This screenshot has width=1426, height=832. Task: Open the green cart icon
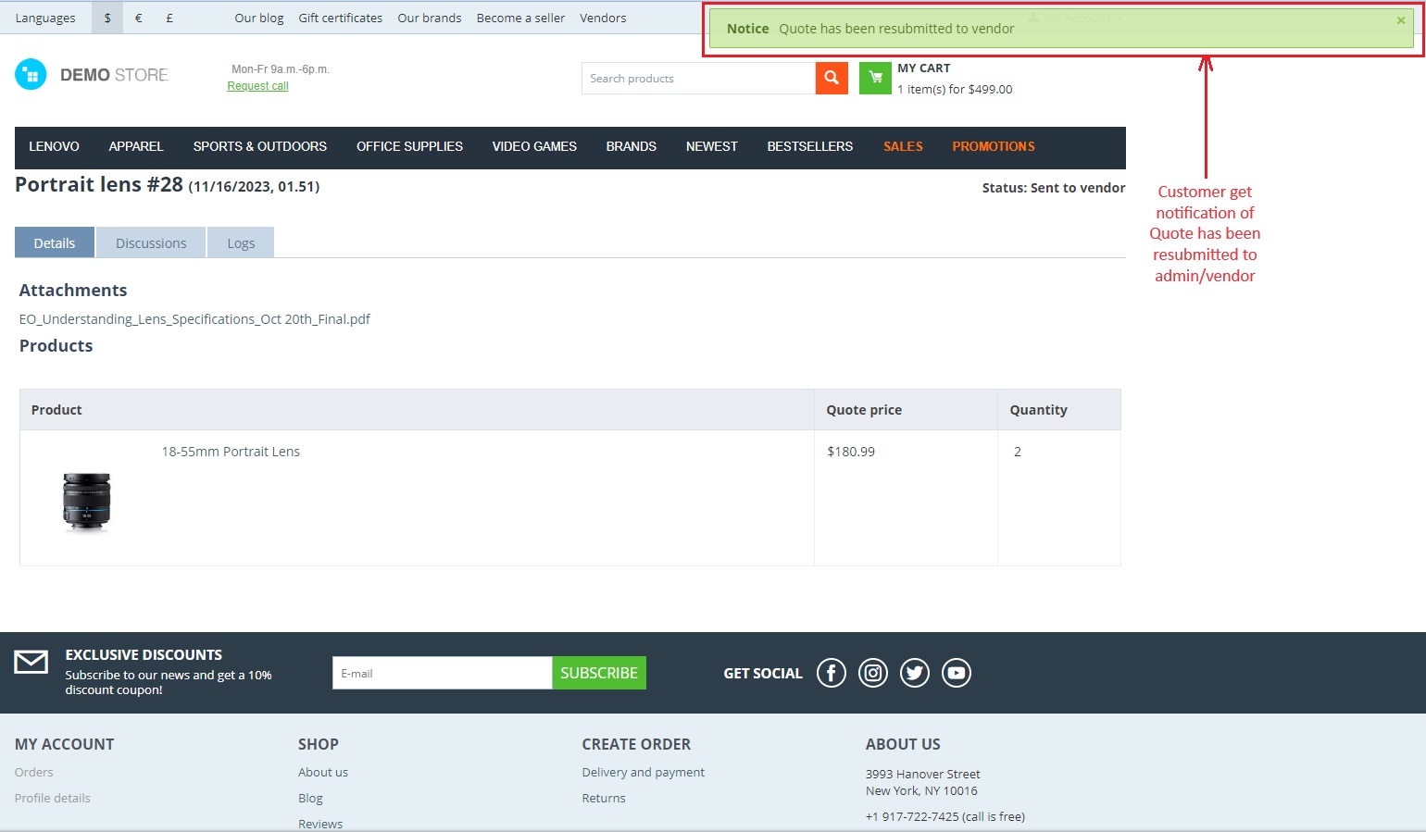[875, 79]
